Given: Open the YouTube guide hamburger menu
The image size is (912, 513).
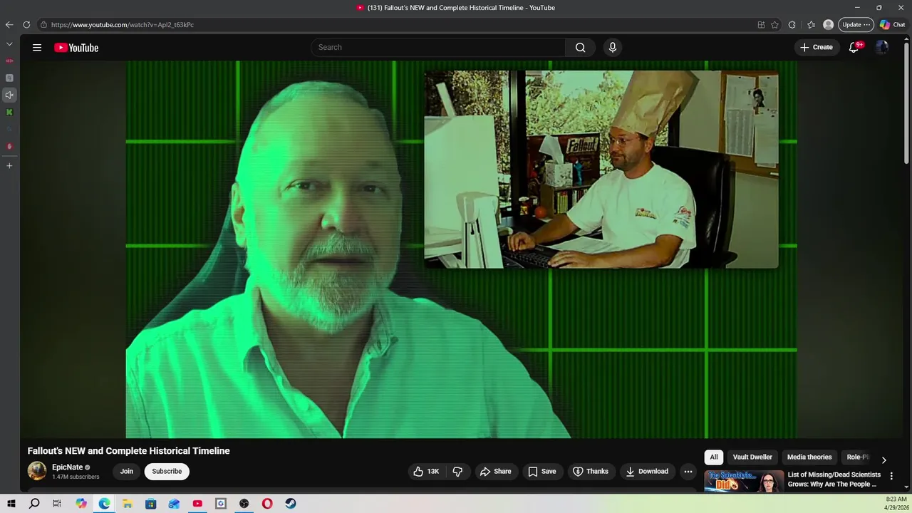Looking at the screenshot, I should [37, 48].
